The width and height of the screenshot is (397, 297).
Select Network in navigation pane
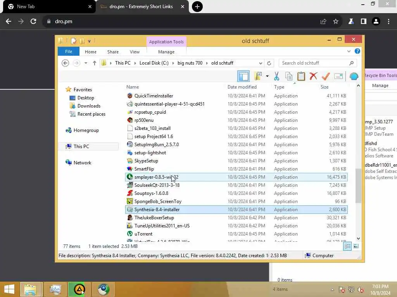(x=82, y=163)
